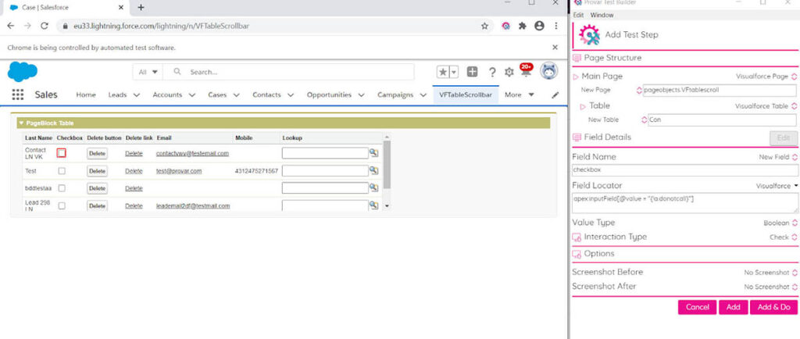Open the Cases tab
The image size is (800, 339).
217,95
